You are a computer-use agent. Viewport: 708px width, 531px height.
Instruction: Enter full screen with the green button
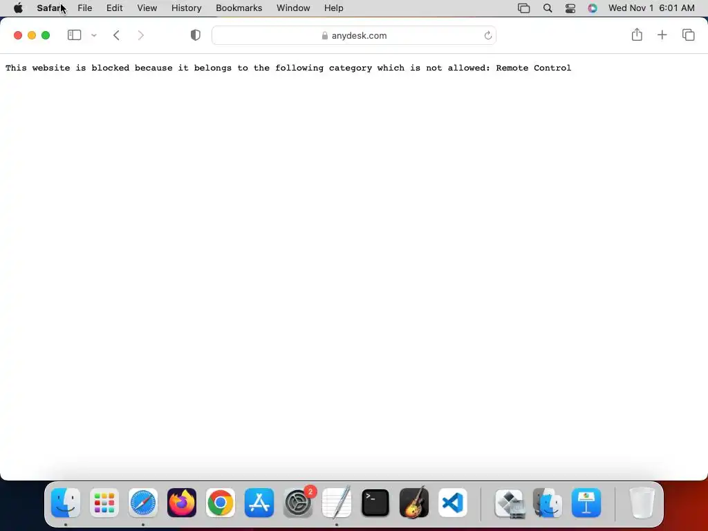[46, 35]
